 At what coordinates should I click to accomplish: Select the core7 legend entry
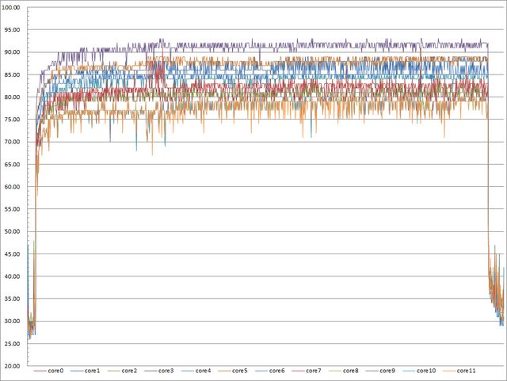coord(313,370)
